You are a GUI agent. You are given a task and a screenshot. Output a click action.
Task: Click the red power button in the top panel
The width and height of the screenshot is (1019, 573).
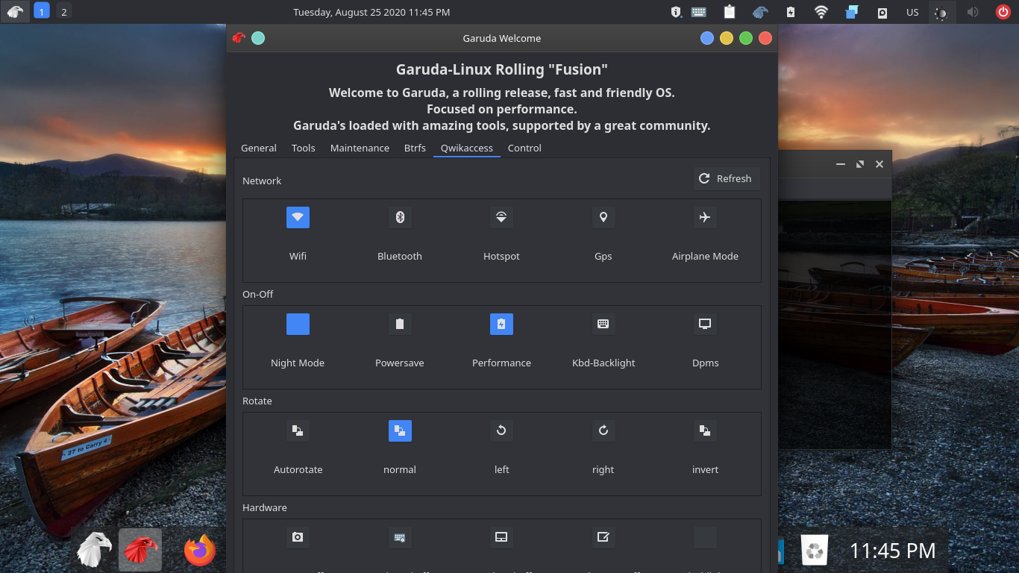(x=1003, y=12)
